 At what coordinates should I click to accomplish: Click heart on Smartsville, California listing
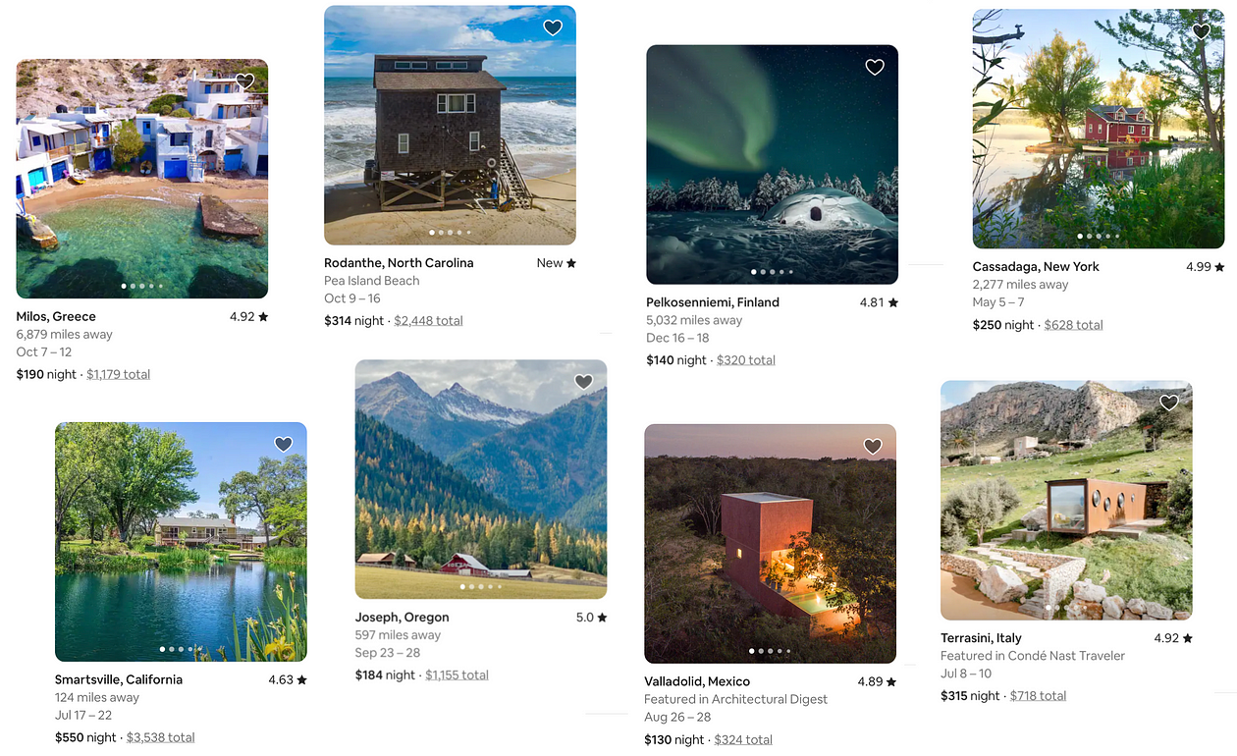(x=284, y=445)
